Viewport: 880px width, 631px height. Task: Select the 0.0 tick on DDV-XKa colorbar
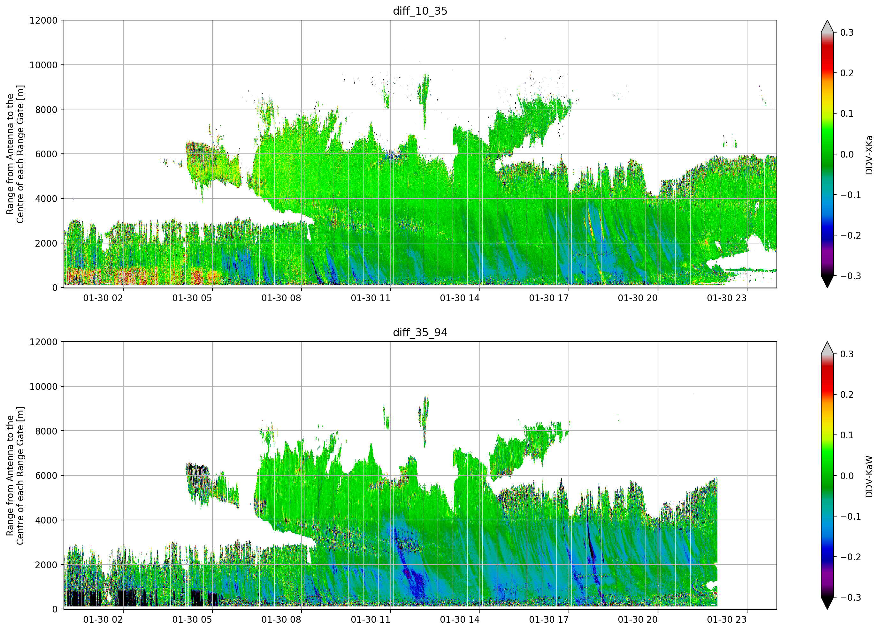[x=847, y=154]
